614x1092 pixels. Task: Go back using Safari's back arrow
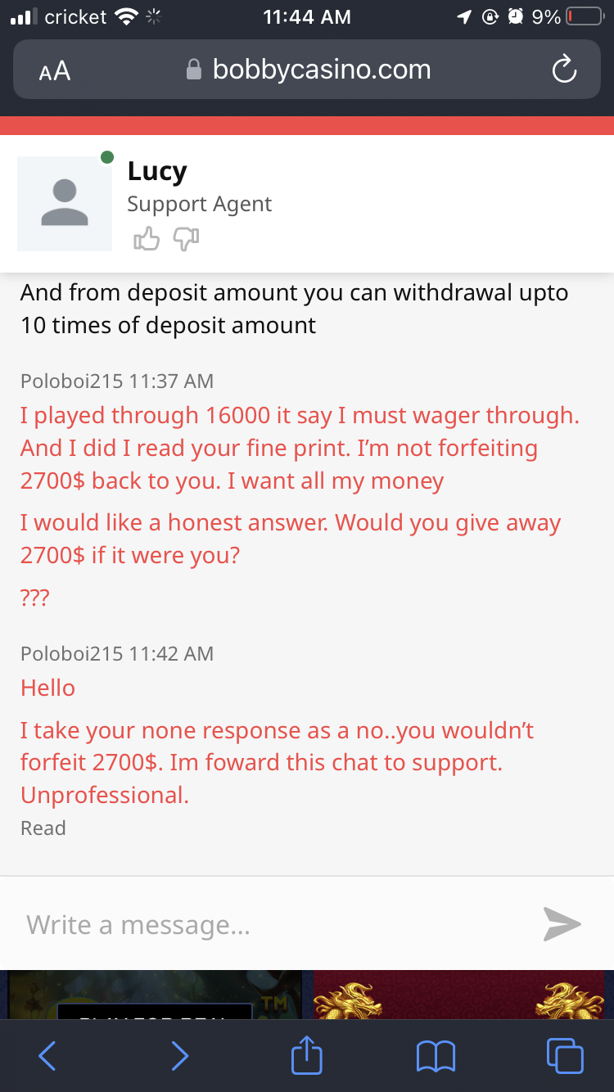click(x=47, y=1056)
